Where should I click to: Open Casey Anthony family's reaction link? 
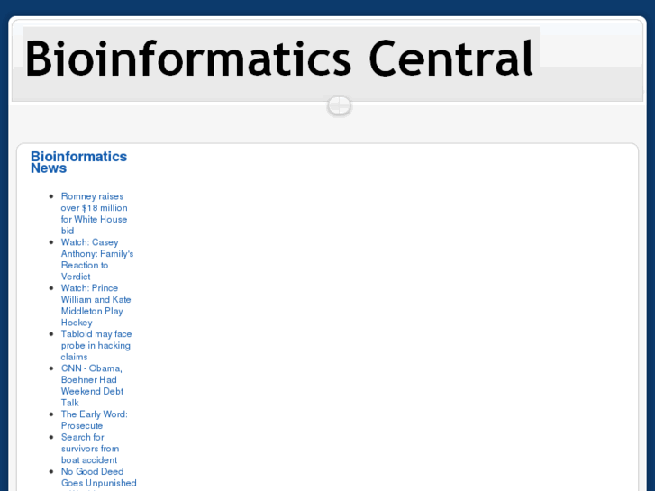coord(97,259)
